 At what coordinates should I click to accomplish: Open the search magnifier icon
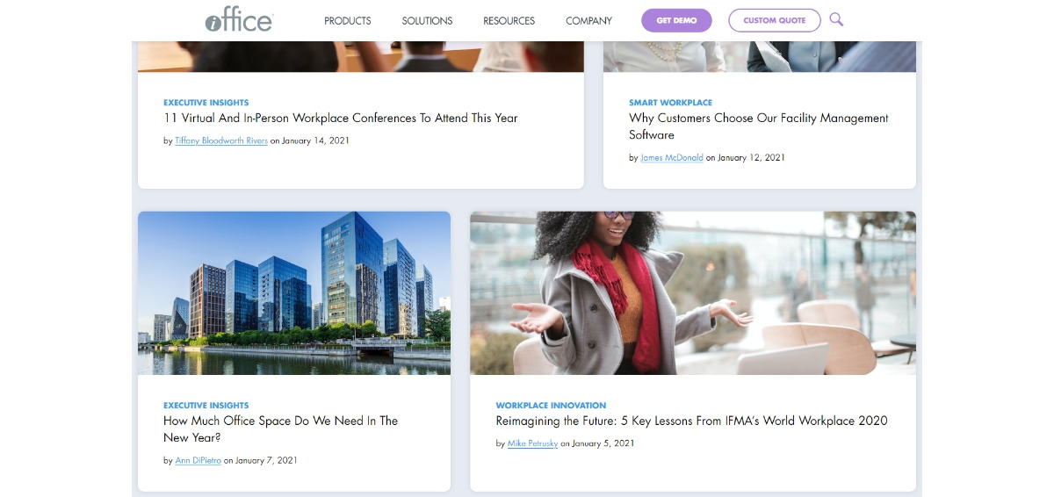coord(836,19)
